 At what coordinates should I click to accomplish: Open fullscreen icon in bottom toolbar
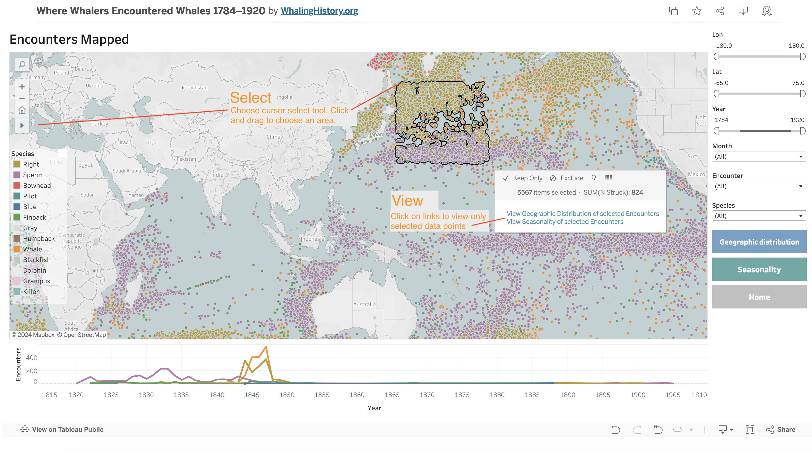(x=750, y=429)
